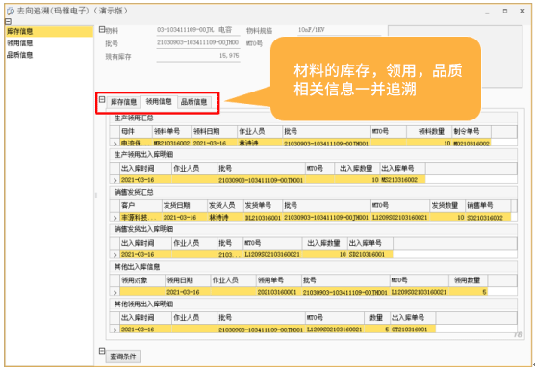Expand the 查询条件 section toggle

tap(102, 351)
